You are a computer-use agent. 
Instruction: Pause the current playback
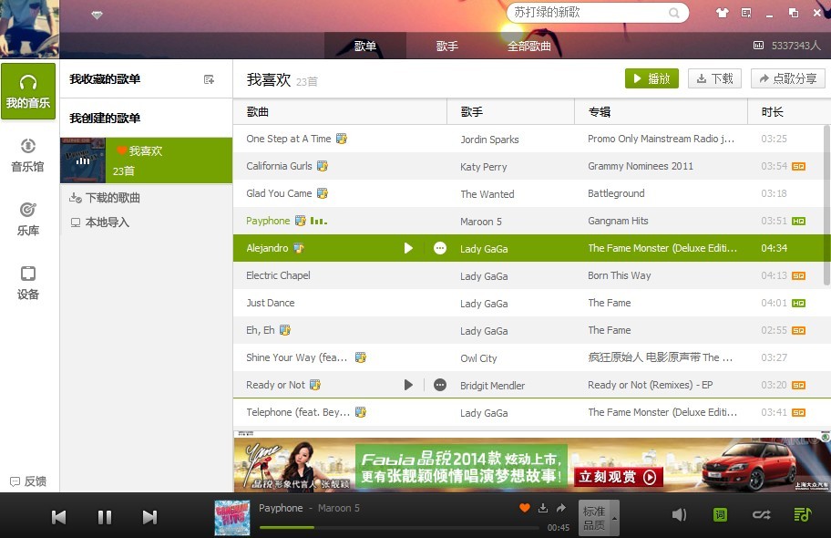pyautogui.click(x=105, y=517)
